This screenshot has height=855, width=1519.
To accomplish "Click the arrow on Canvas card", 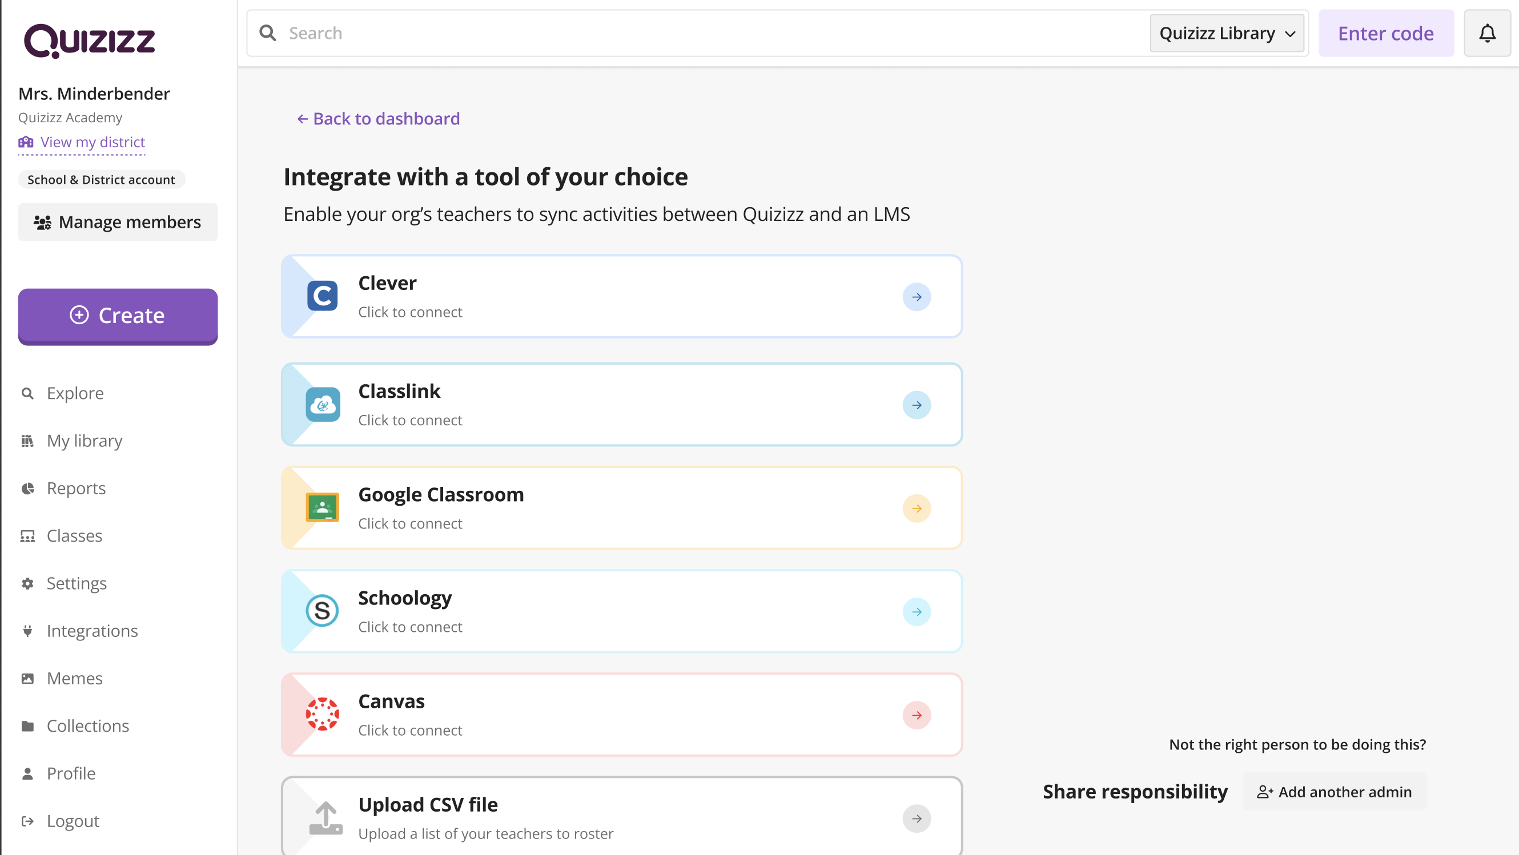I will coord(917,715).
